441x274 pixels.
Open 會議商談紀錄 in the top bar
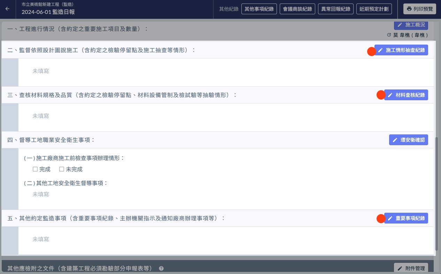click(x=297, y=9)
